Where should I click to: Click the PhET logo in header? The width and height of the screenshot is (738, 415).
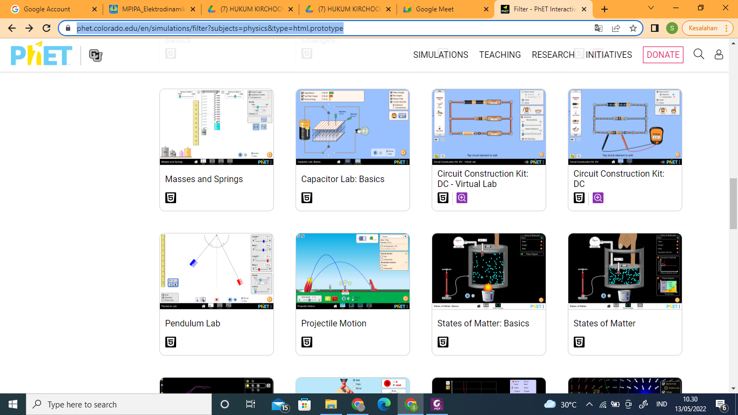42,55
